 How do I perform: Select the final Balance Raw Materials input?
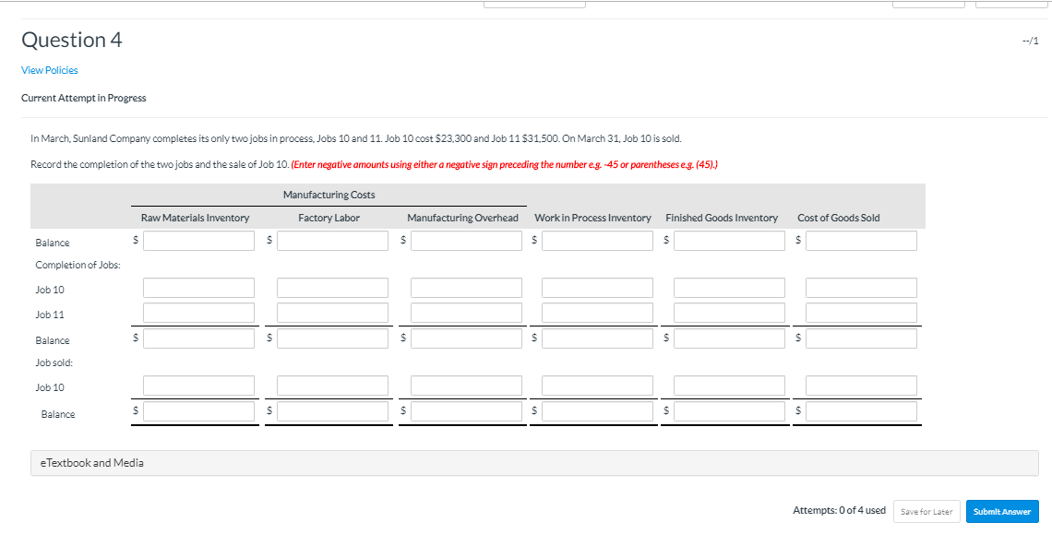[x=199, y=411]
